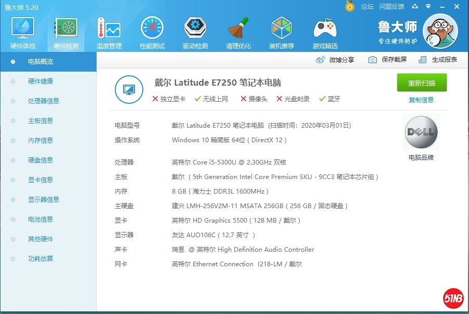Viewport: 469px width, 314px height.
Task: Go to 硬盘信息 in the sidebar
Action: click(41, 160)
